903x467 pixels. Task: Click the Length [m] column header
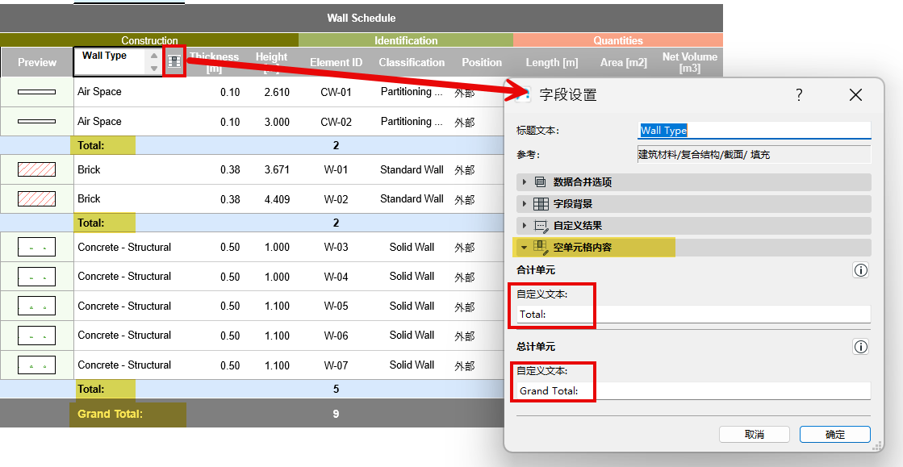[552, 62]
